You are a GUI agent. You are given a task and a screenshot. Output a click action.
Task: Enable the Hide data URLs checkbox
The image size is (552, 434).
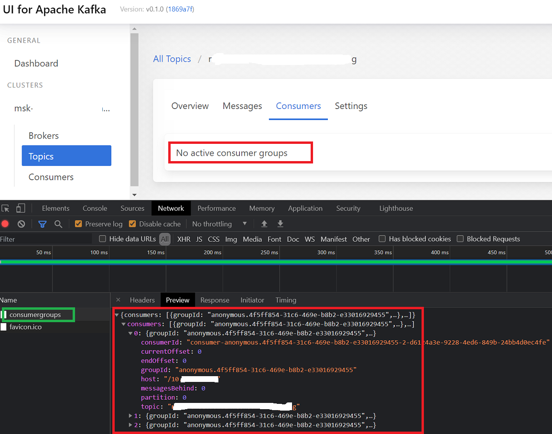click(x=102, y=239)
